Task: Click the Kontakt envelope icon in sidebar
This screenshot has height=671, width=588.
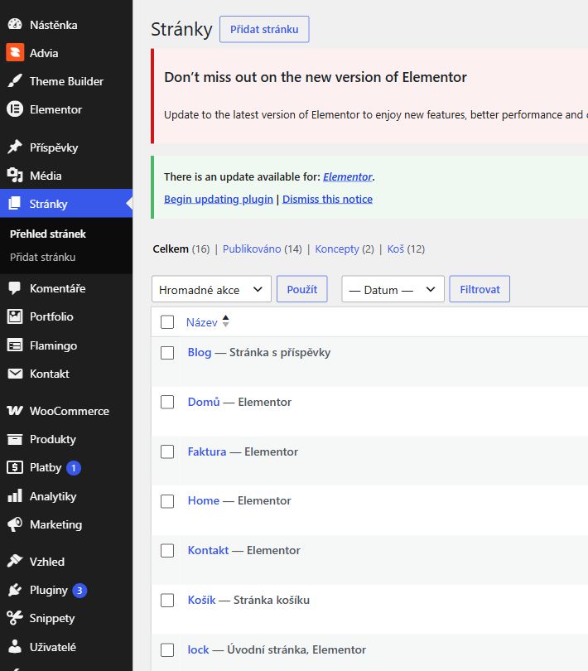Action: 15,374
